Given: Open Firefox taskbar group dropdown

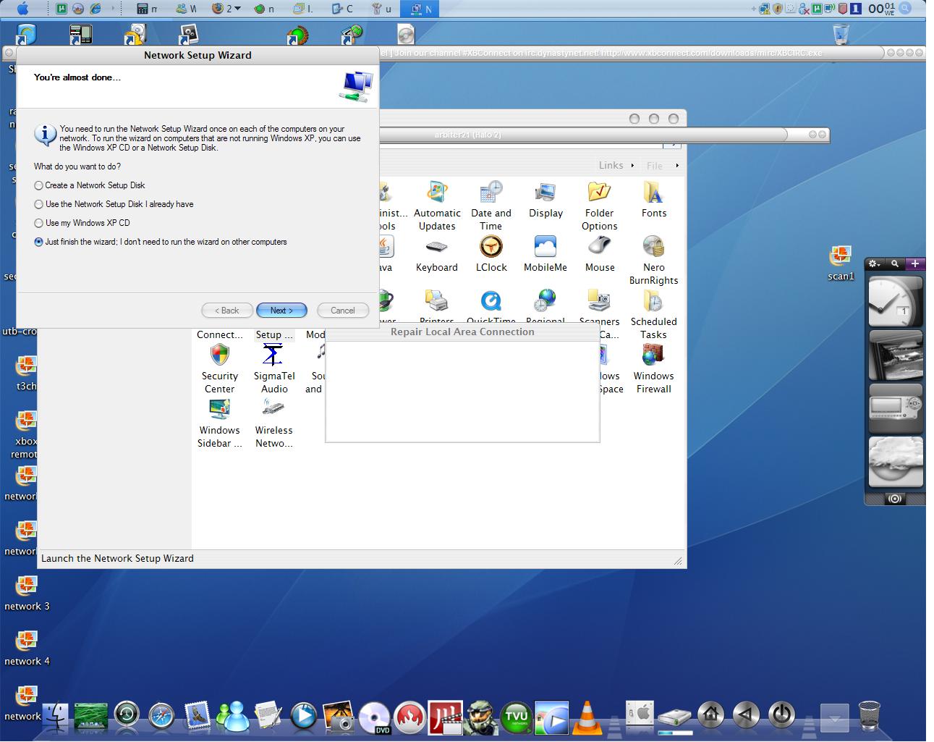Looking at the screenshot, I should [x=225, y=9].
